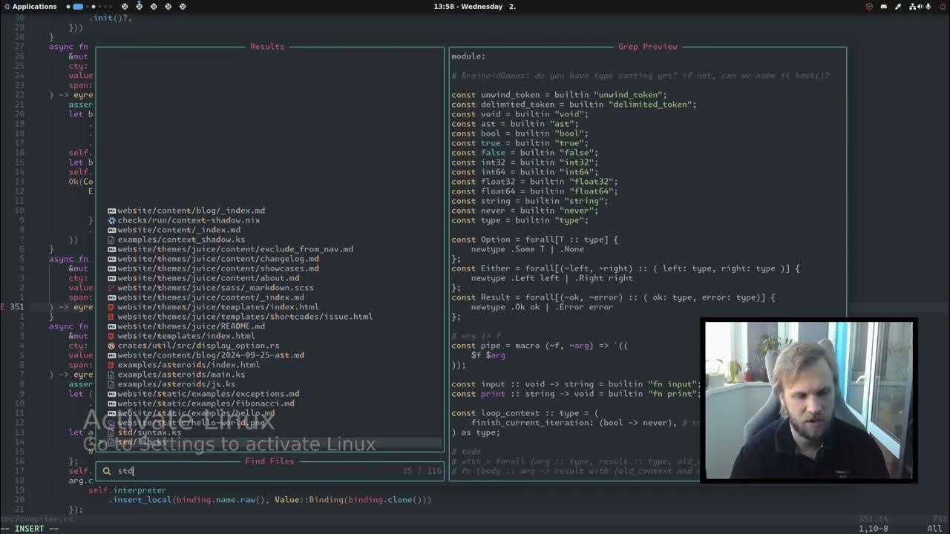Viewport: 950px width, 534px height.
Task: Click file icon of asteroids/main.ks
Action: point(111,375)
